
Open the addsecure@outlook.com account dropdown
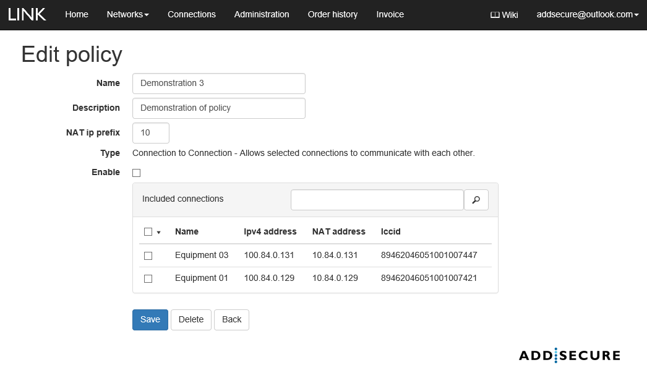pos(587,14)
